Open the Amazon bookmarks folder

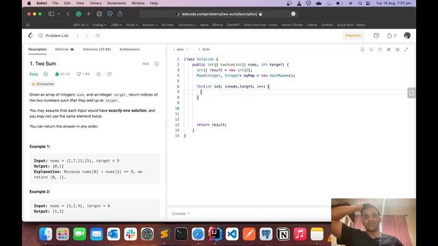tap(150, 25)
